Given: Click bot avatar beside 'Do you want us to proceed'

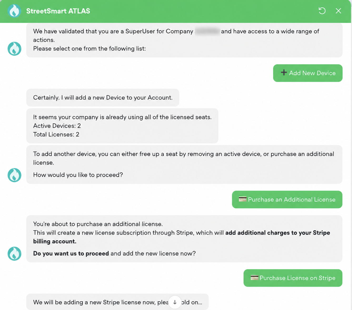Looking at the screenshot, I should point(14,254).
